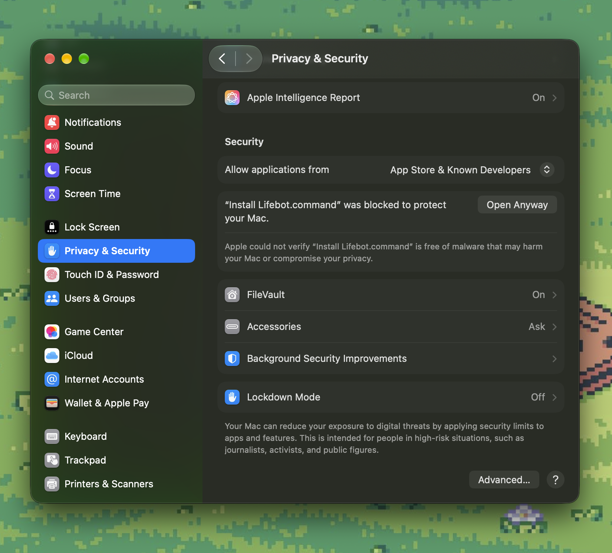Click Open Anyway for Install Lifebot.command

click(517, 204)
